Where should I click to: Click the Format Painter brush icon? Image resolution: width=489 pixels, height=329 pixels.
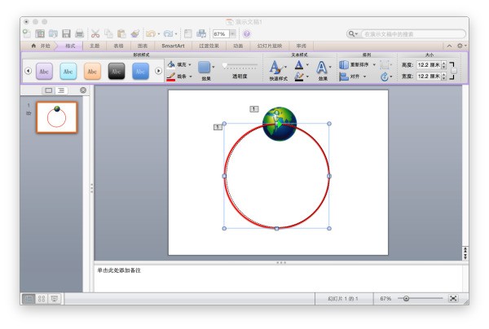coord(135,33)
